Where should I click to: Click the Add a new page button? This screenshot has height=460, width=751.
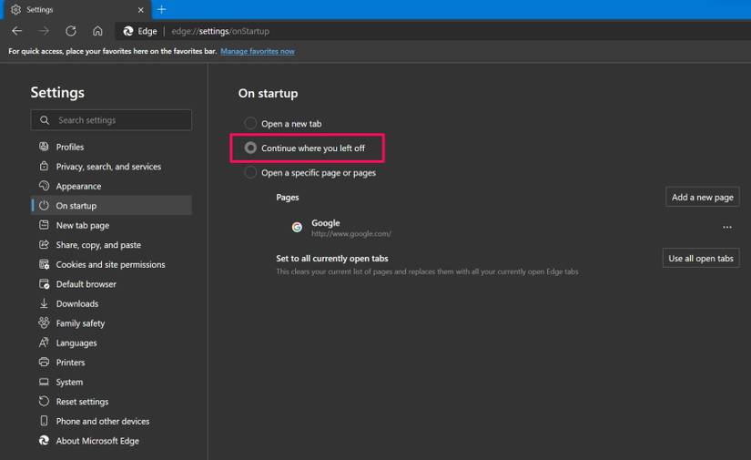point(702,197)
